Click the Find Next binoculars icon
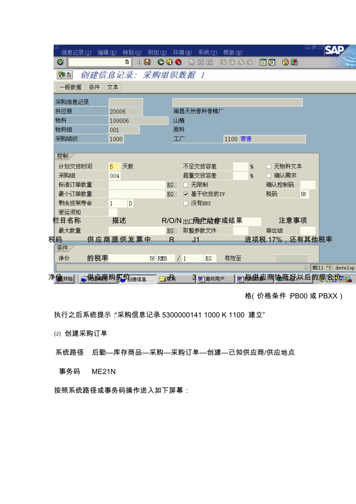This screenshot has height=504, width=356. [209, 62]
